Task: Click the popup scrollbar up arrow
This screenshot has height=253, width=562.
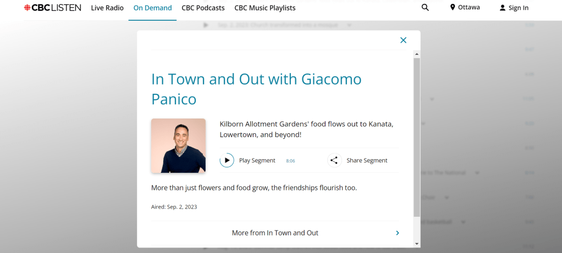Action: click(x=417, y=54)
